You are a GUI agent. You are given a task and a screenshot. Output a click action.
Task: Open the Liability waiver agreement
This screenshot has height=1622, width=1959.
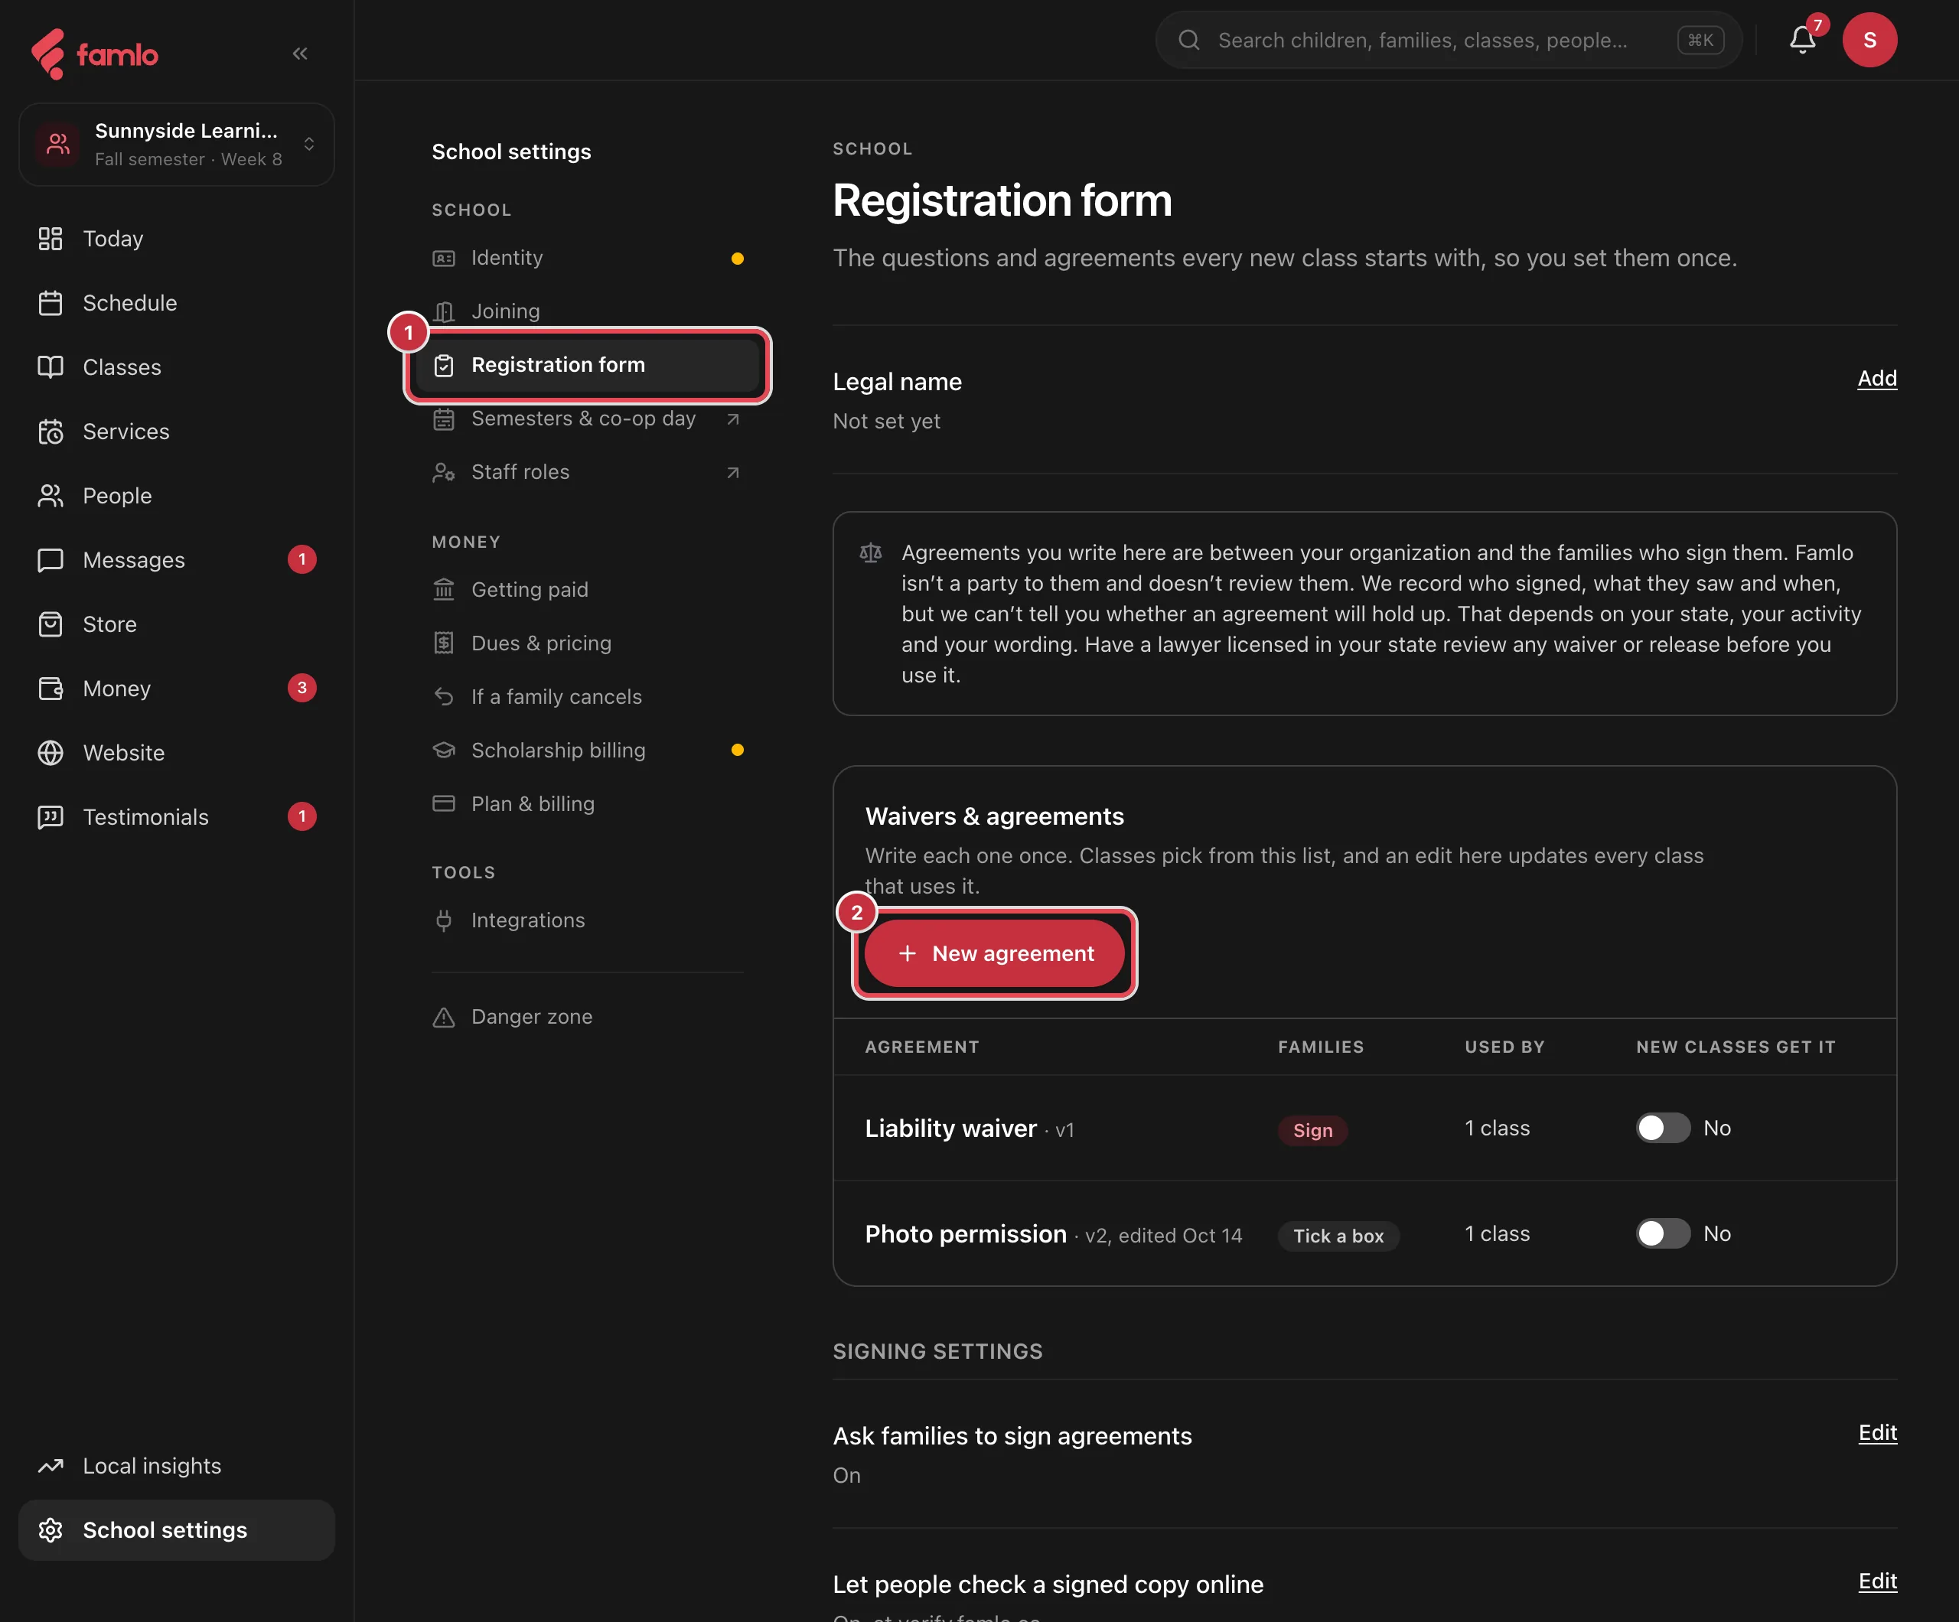(x=950, y=1129)
